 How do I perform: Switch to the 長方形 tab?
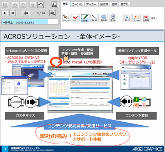tap(124, 4)
